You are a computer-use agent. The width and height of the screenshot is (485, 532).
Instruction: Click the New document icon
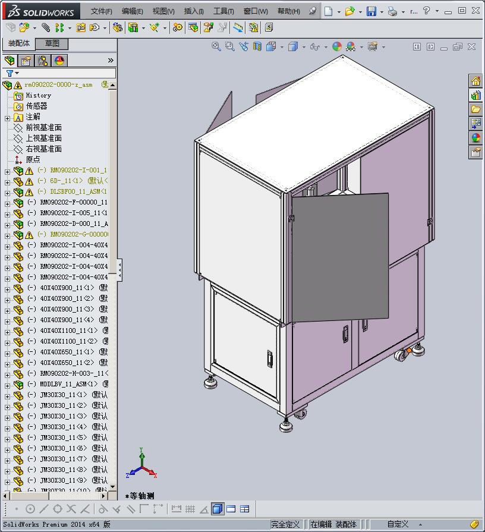click(x=328, y=11)
